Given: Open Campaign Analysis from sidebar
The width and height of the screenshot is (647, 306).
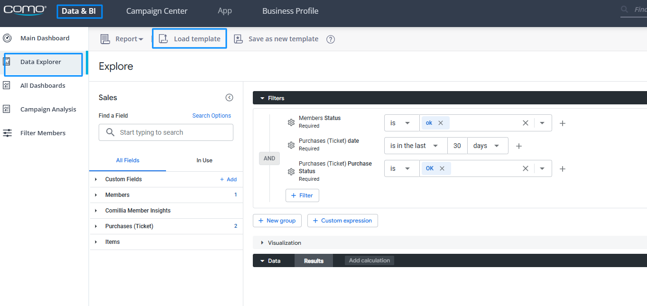Looking at the screenshot, I should [48, 109].
